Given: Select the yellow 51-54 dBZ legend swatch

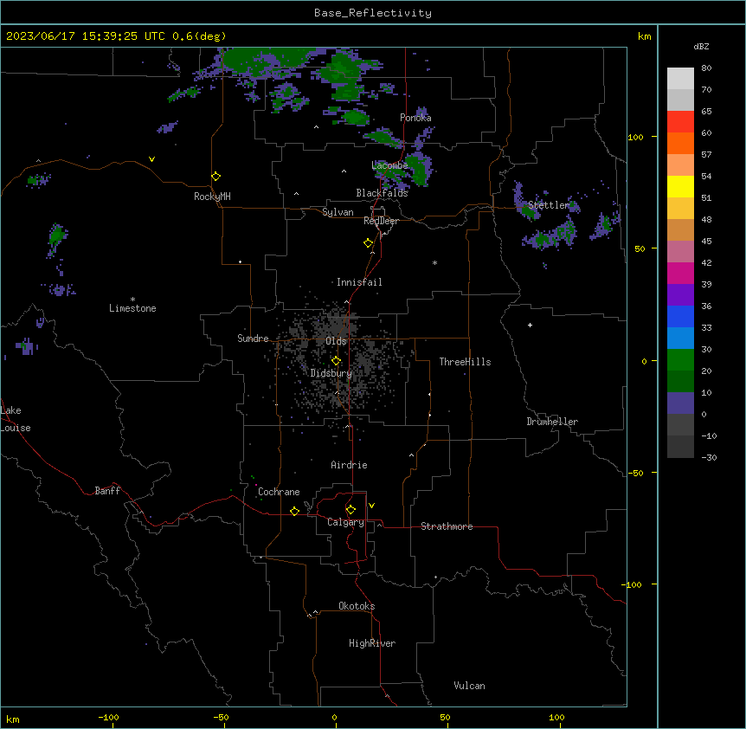Looking at the screenshot, I should (680, 186).
